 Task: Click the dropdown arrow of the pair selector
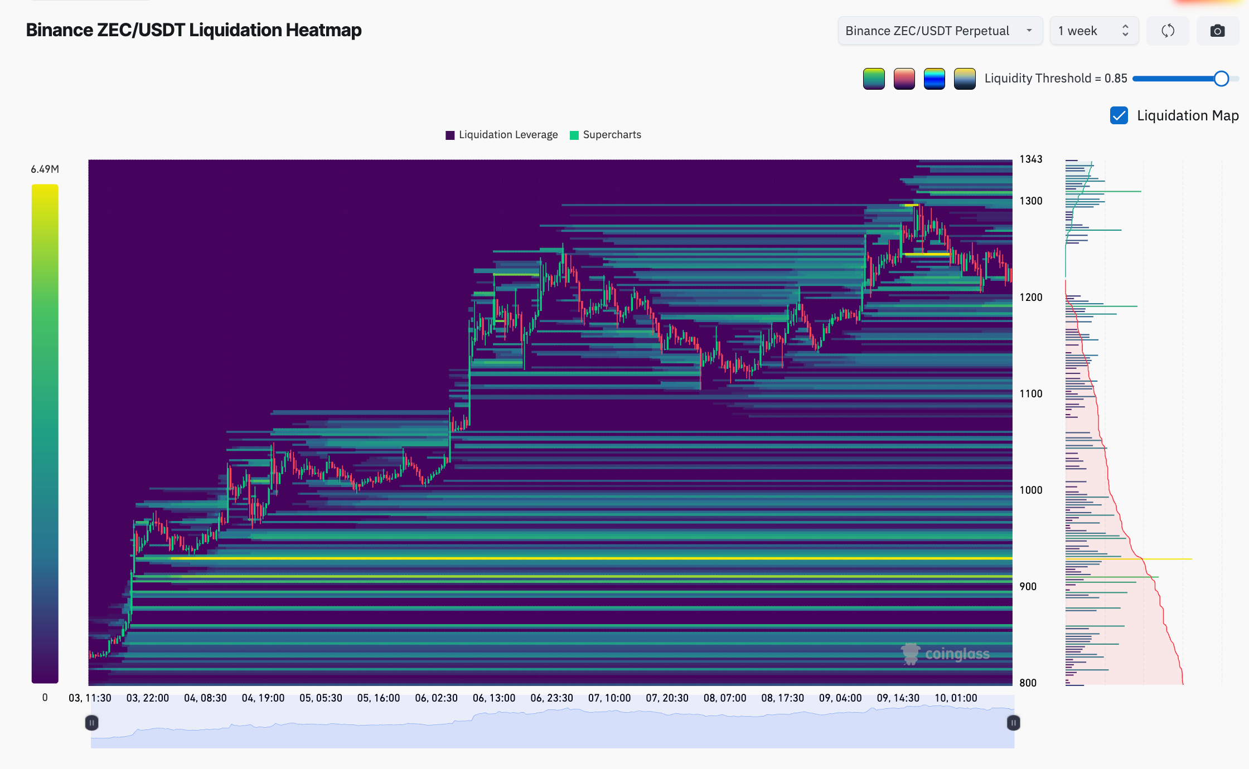click(1029, 31)
